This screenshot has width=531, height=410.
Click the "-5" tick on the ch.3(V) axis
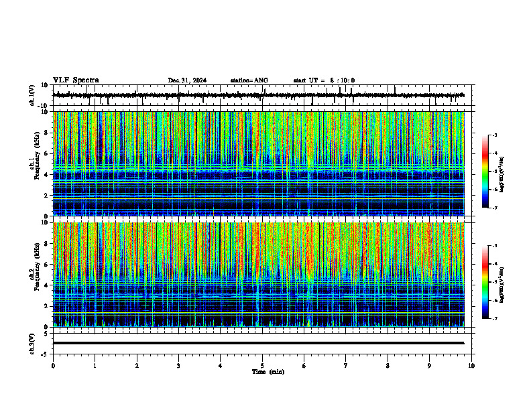[45, 354]
